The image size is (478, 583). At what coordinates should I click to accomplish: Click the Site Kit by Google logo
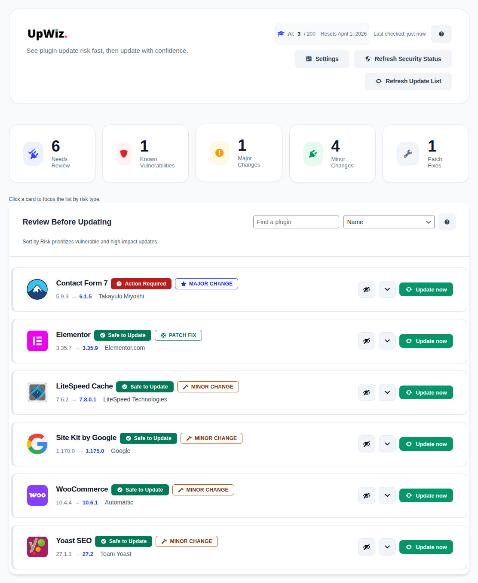point(37,444)
